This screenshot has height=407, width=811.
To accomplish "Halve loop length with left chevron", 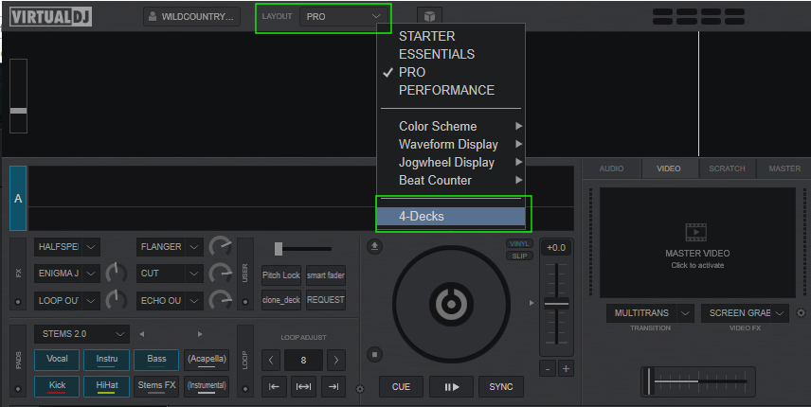I will 271,360.
